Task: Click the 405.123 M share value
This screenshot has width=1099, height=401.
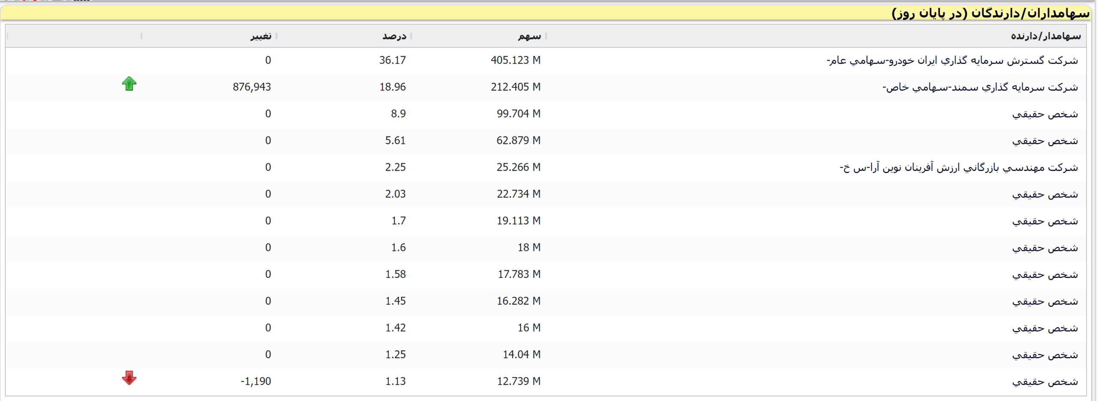Action: coord(515,60)
